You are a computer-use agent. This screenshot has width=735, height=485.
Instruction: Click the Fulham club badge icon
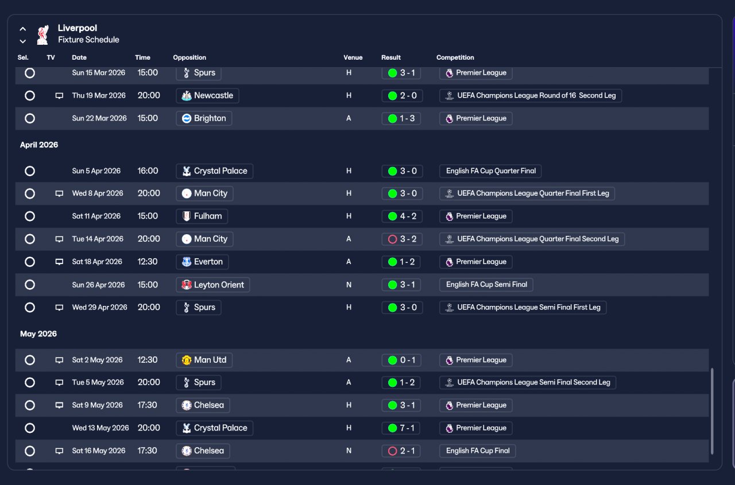(186, 216)
